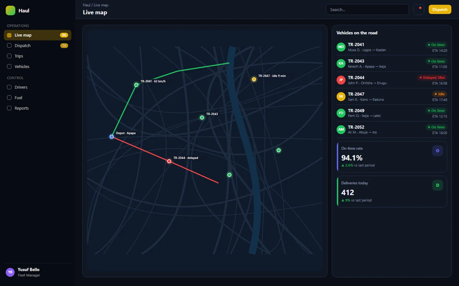
Task: Click the JP driver avatar
Action: click(341, 80)
